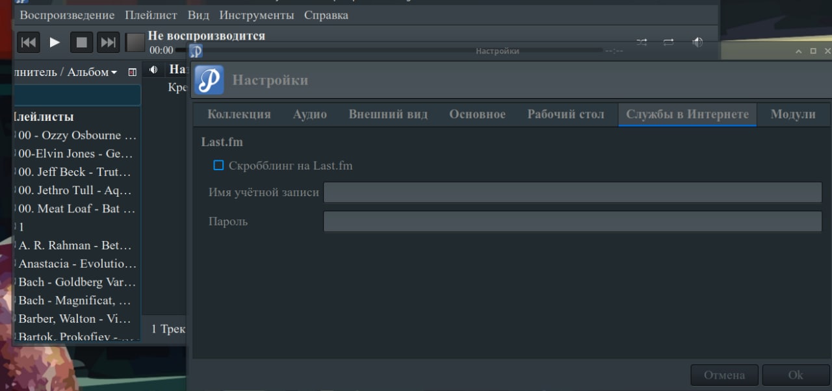Switch to the Внешний вид tab
Viewport: 832px width, 391px height.
coord(388,114)
